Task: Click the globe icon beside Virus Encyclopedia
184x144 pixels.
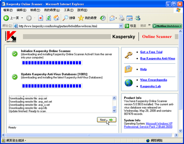Action: [128, 83]
